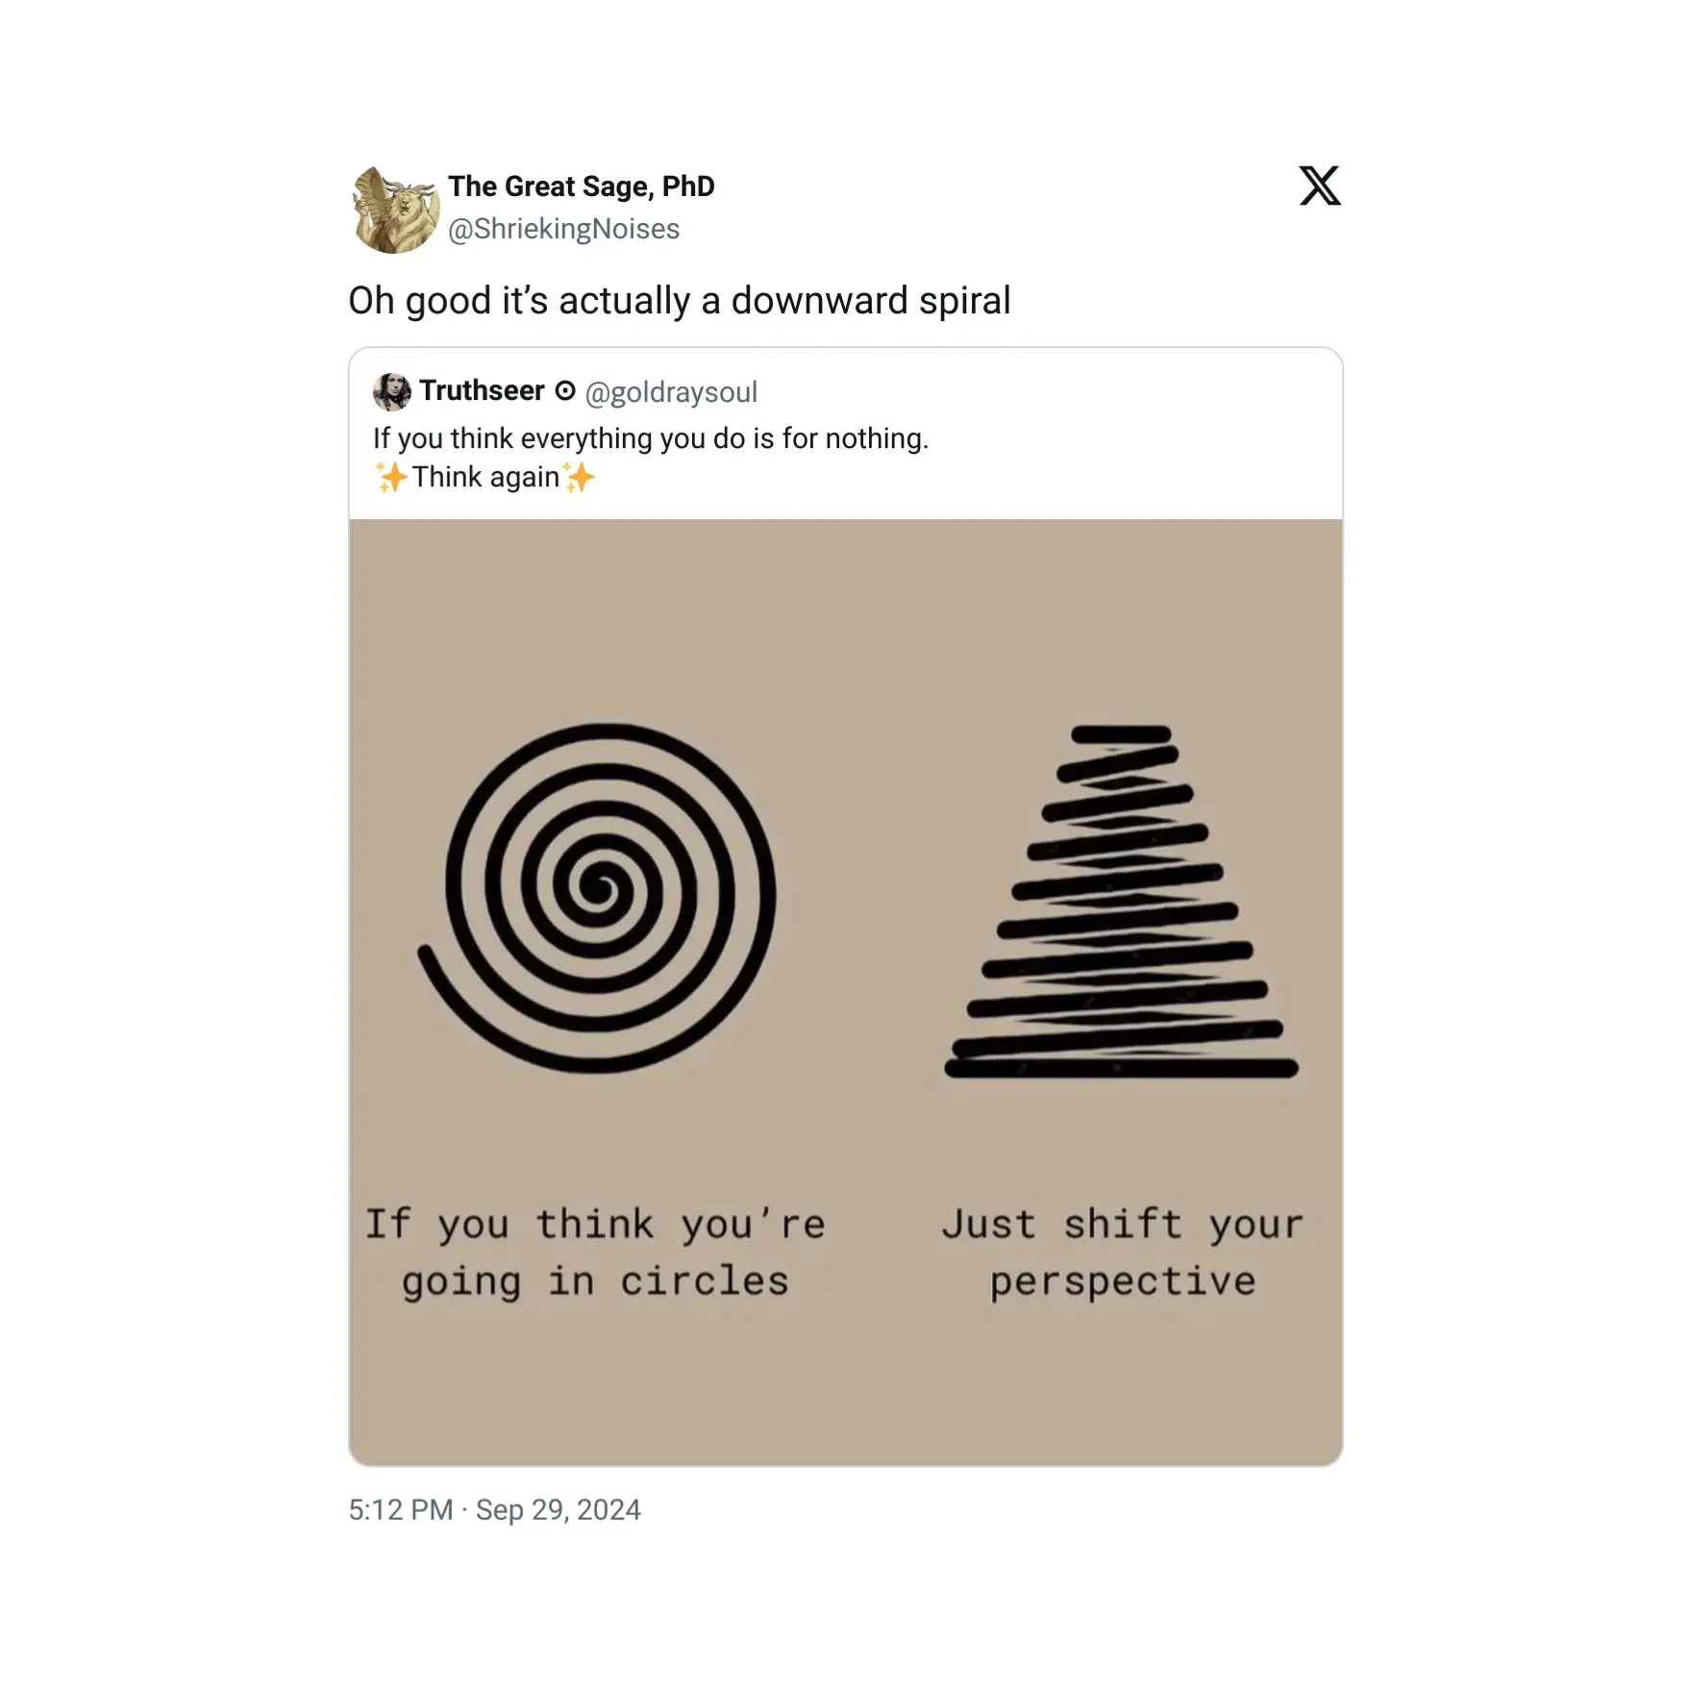Screen dimensions: 1690x1690
Task: Click the sparkle emoji before Think again
Action: click(391, 477)
